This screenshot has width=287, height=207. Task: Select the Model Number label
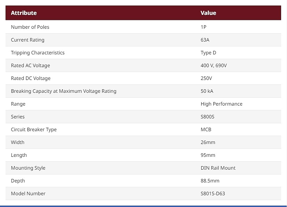pos(28,193)
